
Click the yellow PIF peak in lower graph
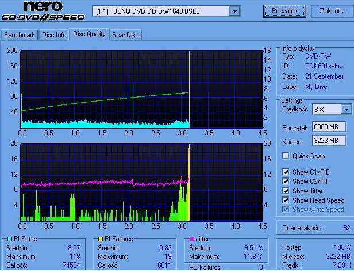tap(188, 183)
